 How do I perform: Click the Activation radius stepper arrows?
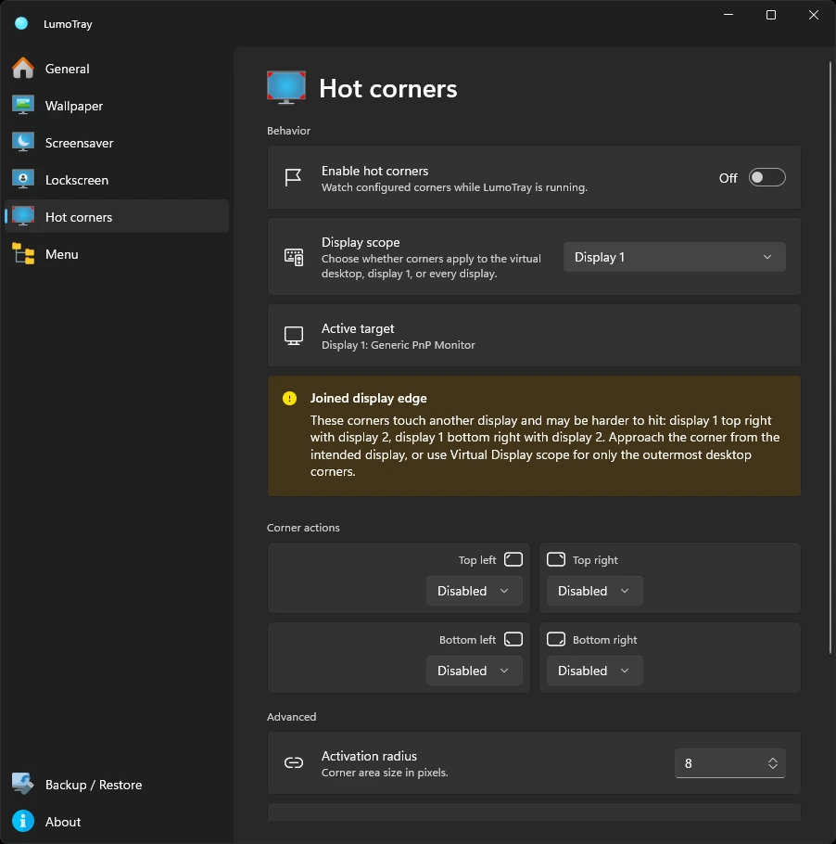773,763
